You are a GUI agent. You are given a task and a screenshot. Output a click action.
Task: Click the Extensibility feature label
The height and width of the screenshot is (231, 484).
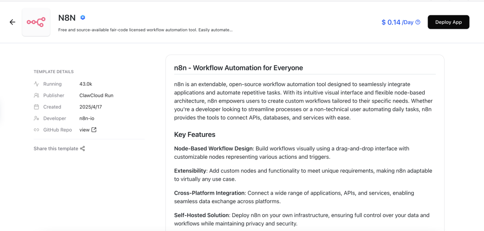click(x=190, y=171)
